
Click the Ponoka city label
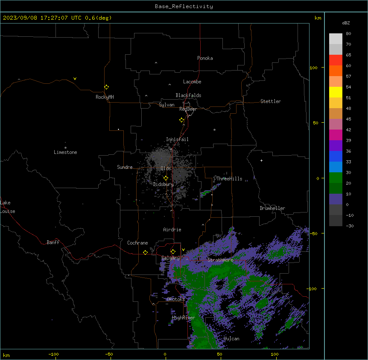pyautogui.click(x=205, y=58)
